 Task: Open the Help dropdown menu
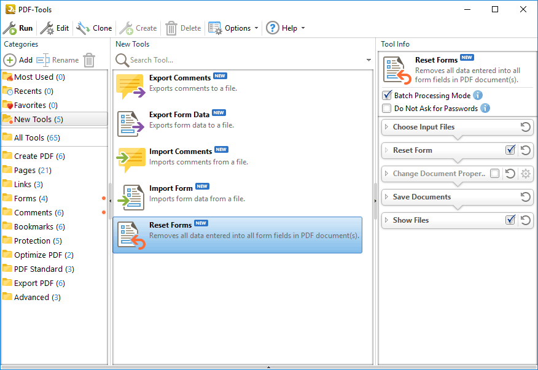(286, 28)
